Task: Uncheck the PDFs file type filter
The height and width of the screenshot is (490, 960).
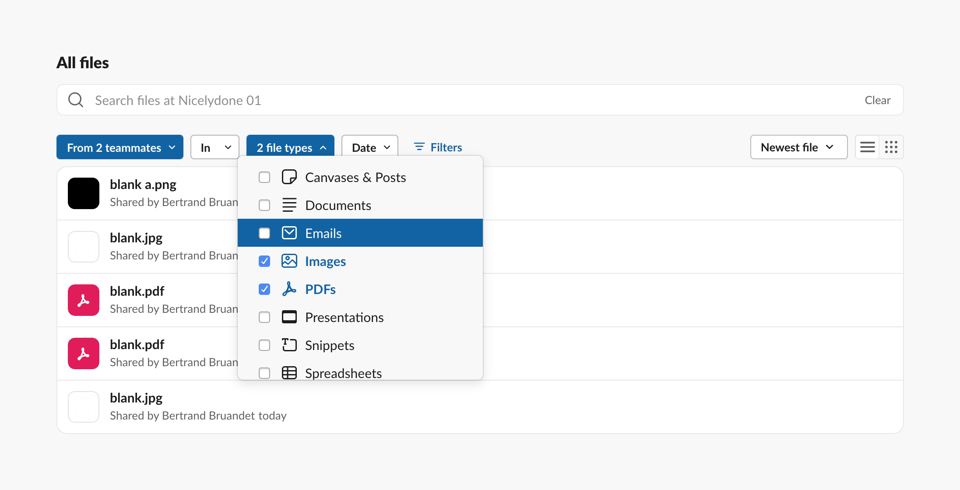Action: point(264,289)
